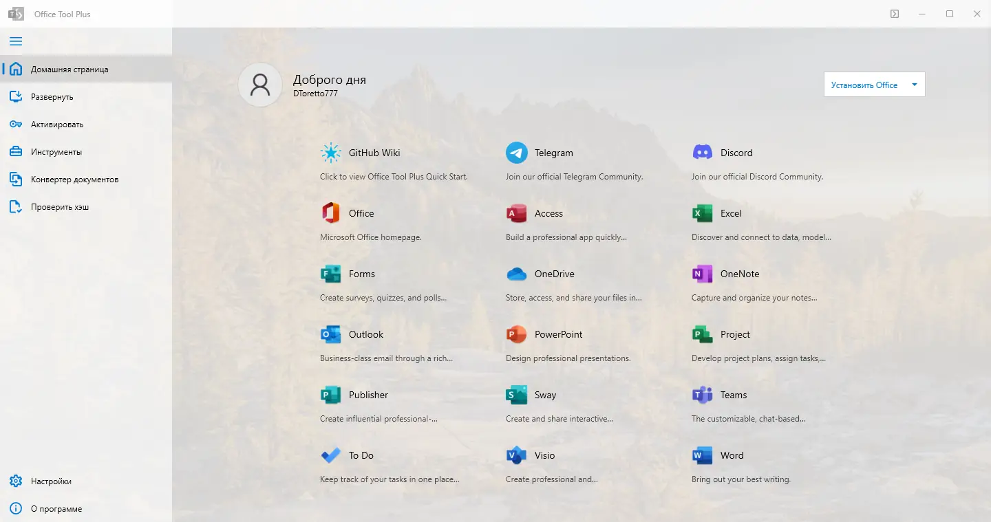This screenshot has width=991, height=522.
Task: Click the Sway icon
Action: [517, 395]
